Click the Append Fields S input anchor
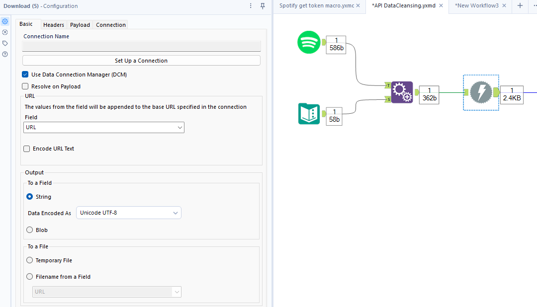537x307 pixels. point(388,99)
